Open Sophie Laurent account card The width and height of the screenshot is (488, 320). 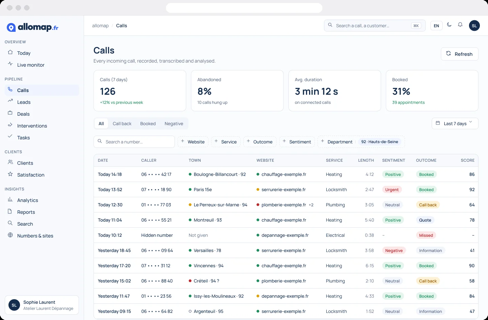tap(42, 305)
